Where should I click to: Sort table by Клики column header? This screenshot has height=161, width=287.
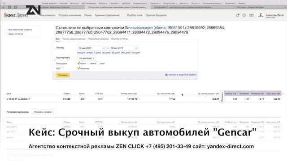coord(82,93)
